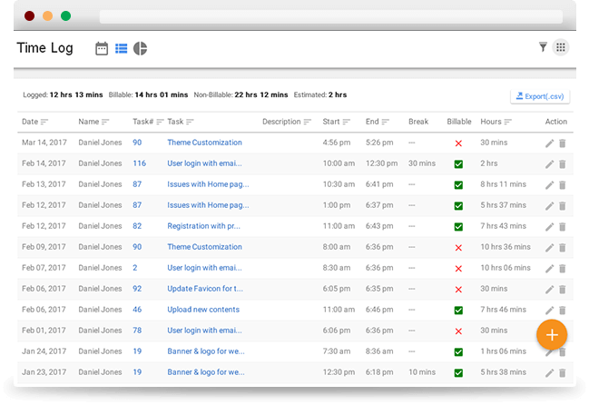Select the 10 hrs 36 mins hours cell
589x405 pixels.
(x=506, y=247)
